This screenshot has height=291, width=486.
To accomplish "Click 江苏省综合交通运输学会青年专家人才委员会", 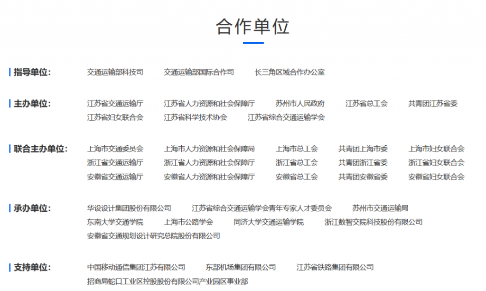I will [x=262, y=208].
